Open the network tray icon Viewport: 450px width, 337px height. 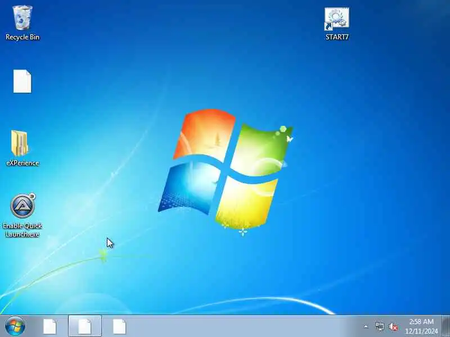pos(379,326)
